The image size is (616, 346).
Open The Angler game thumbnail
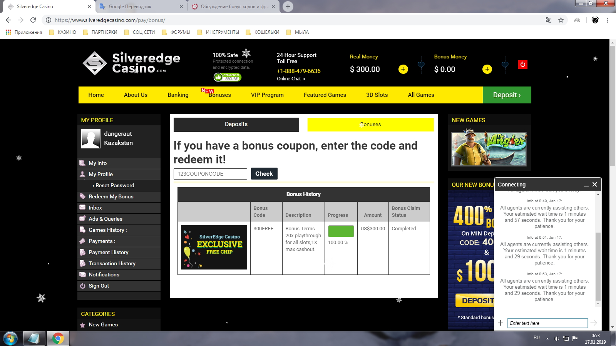[489, 149]
